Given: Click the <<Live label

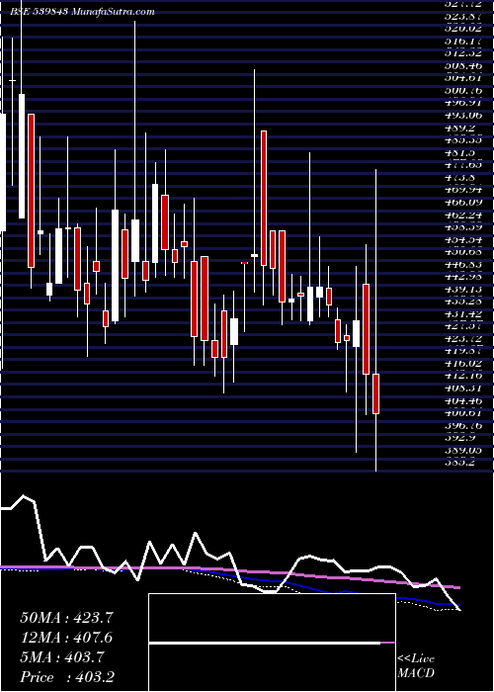Looking at the screenshot, I should [416, 659].
